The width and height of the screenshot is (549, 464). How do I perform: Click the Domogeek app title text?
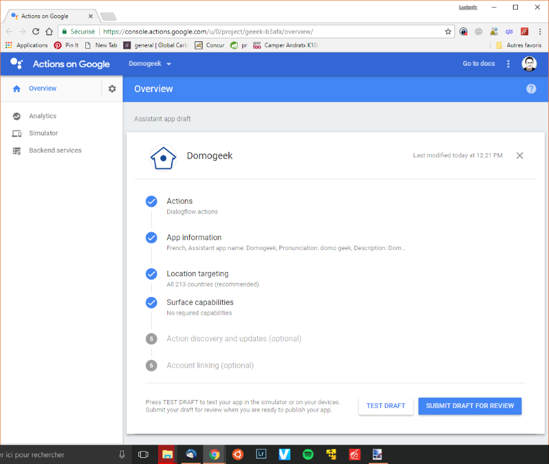(209, 155)
